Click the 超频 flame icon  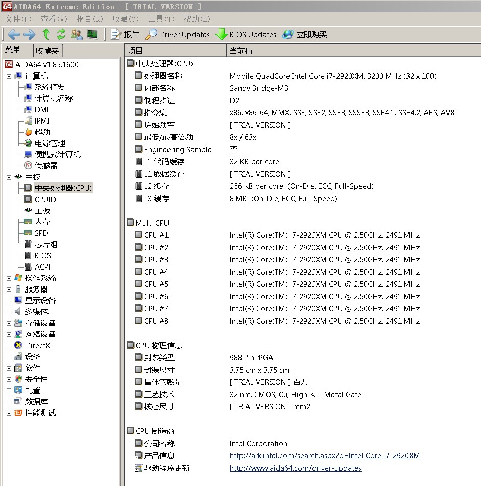click(x=28, y=132)
